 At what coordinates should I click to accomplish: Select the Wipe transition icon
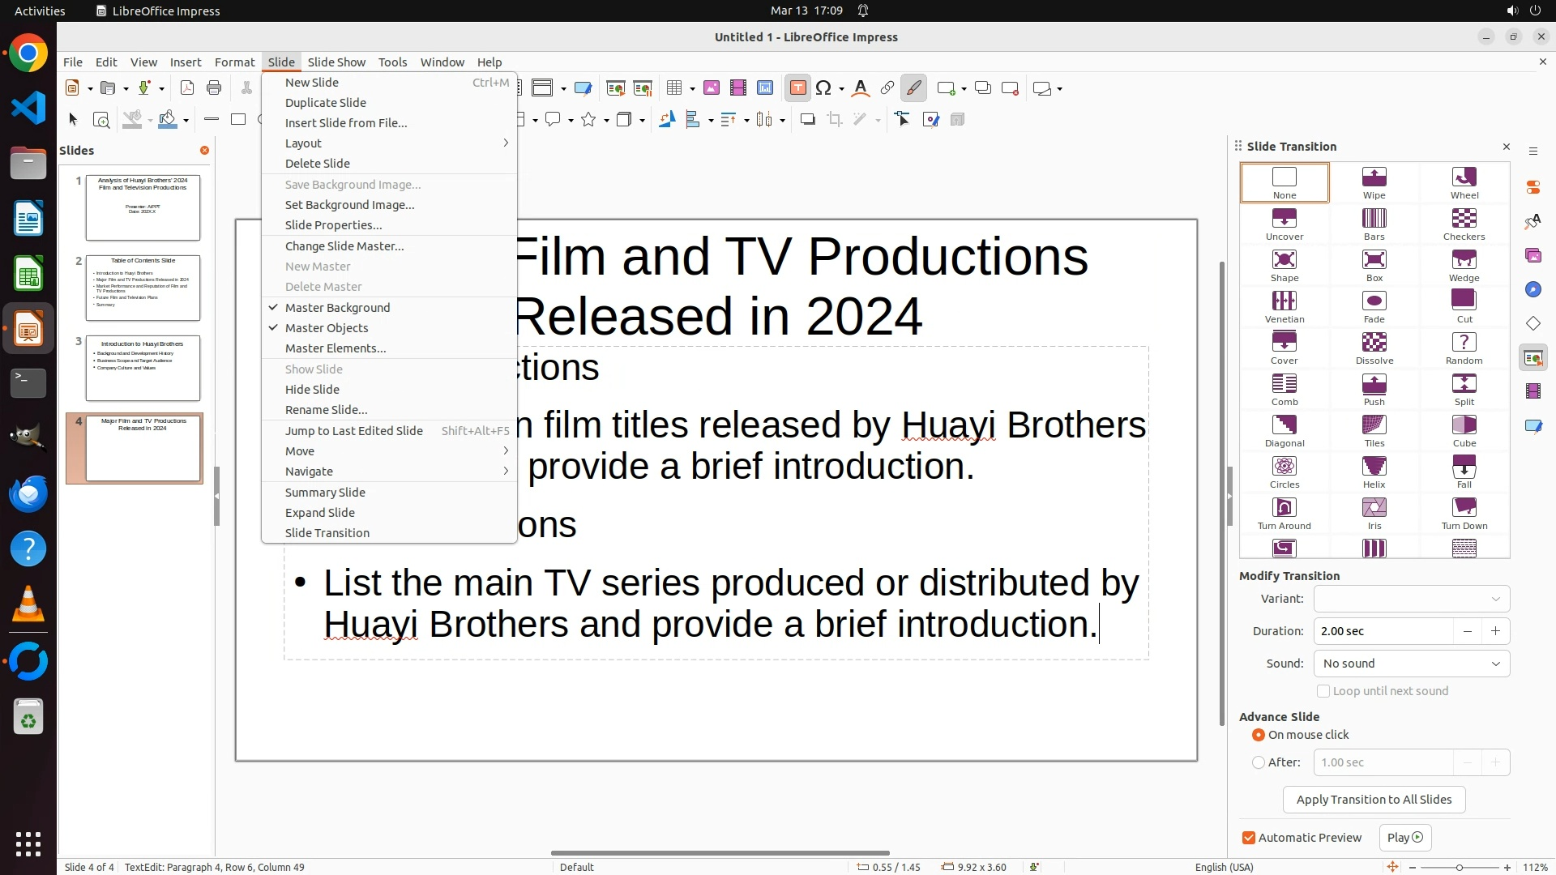click(1374, 181)
